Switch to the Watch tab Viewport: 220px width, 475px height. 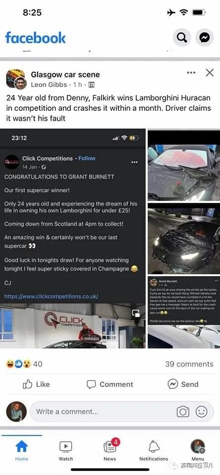(x=65, y=451)
